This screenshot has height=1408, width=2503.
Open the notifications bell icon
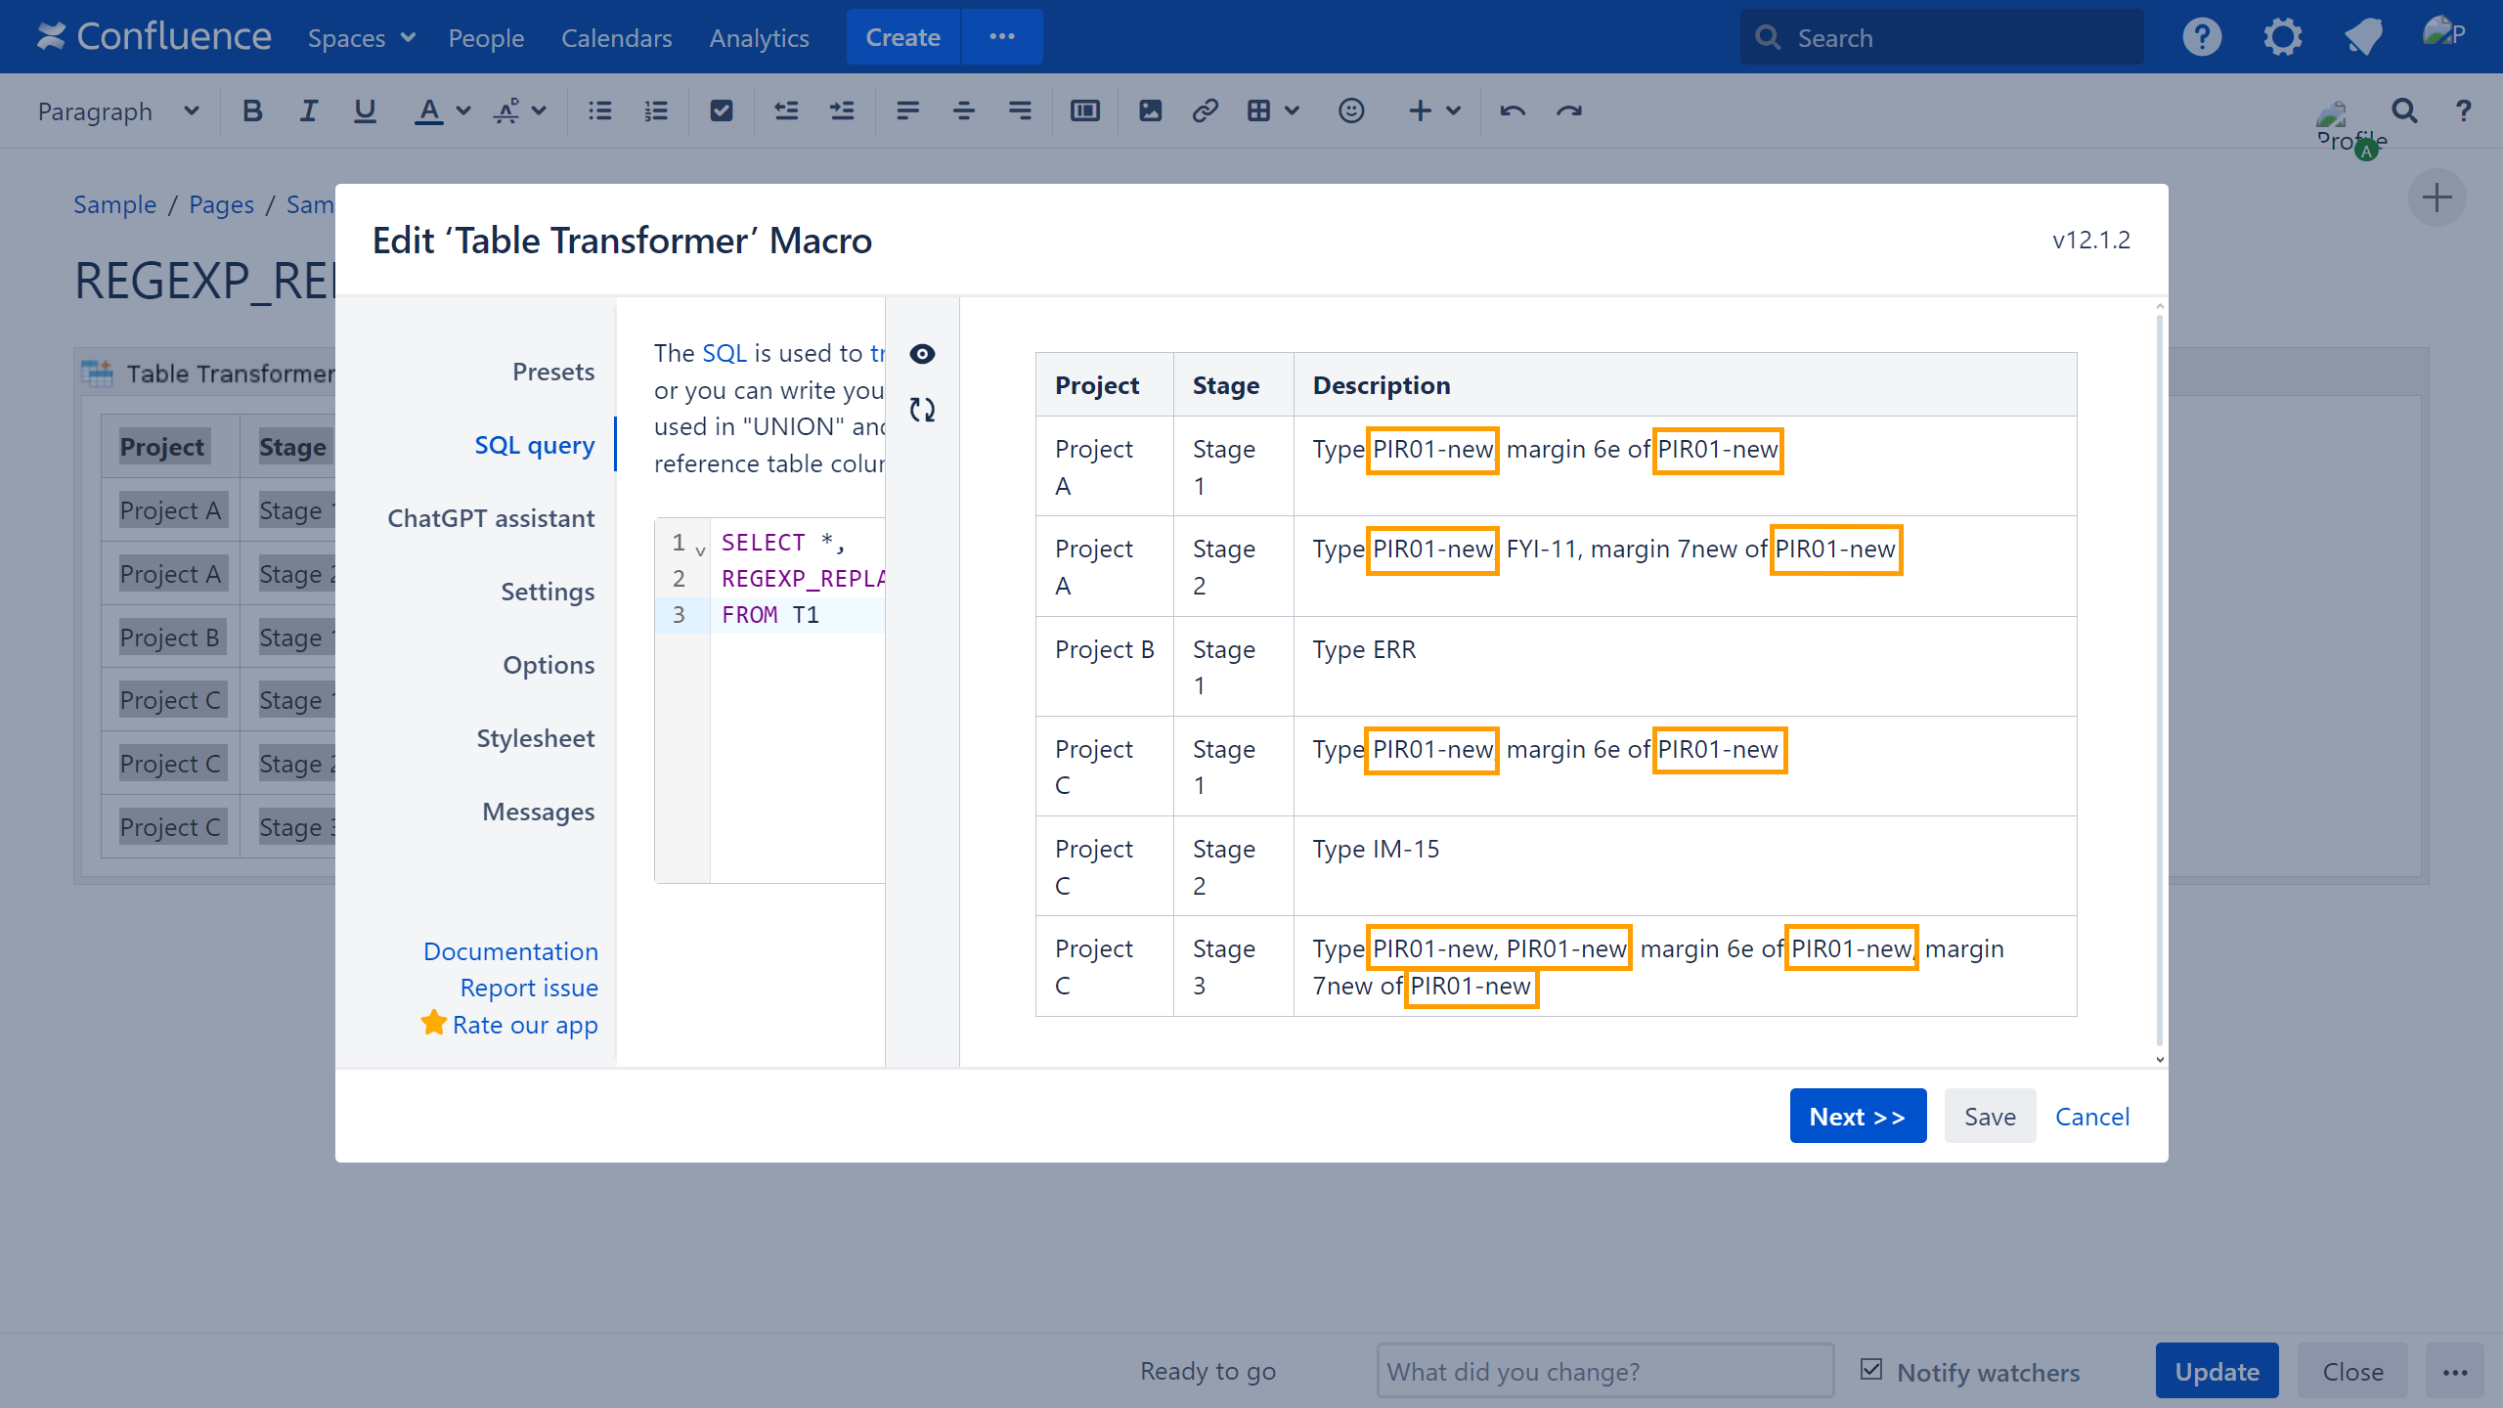2362,38
